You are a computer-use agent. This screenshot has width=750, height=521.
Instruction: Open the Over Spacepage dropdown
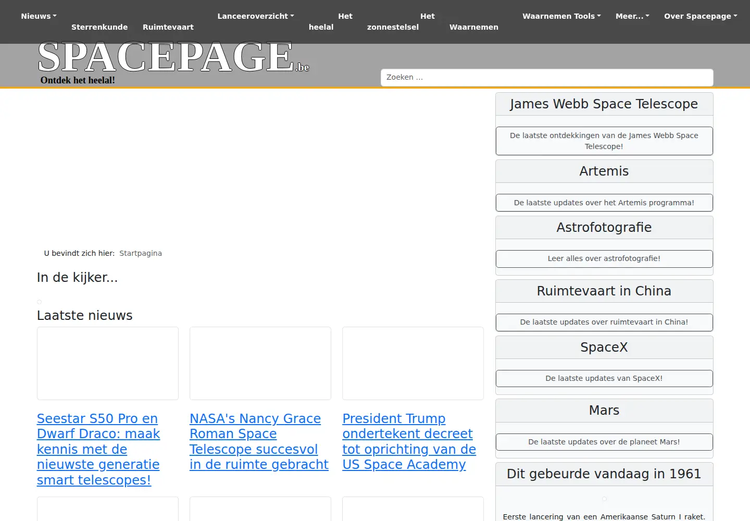[x=701, y=16]
